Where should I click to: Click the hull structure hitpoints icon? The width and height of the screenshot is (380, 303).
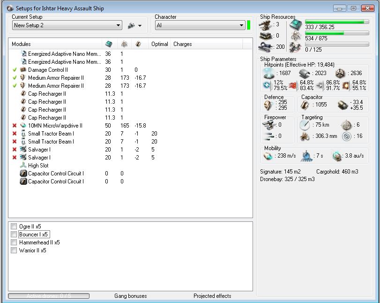[340, 73]
